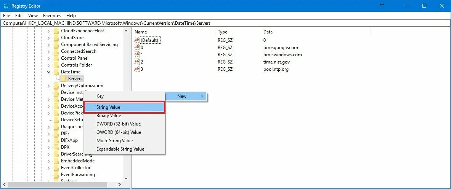Expand the Component Based Servicing key
Viewport: 451px width, 189px height.
tap(49, 44)
